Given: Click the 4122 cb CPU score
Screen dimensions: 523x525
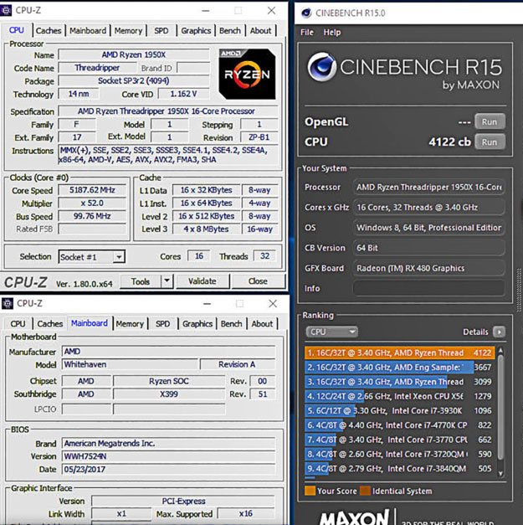Looking at the screenshot, I should [x=449, y=142].
